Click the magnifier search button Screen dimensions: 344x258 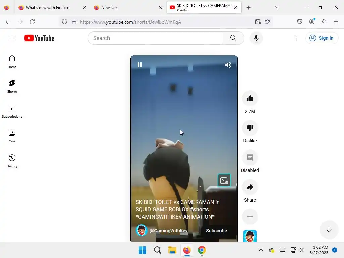coord(233,38)
